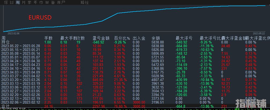
Task: Click trade count 301
Action: point(79,95)
